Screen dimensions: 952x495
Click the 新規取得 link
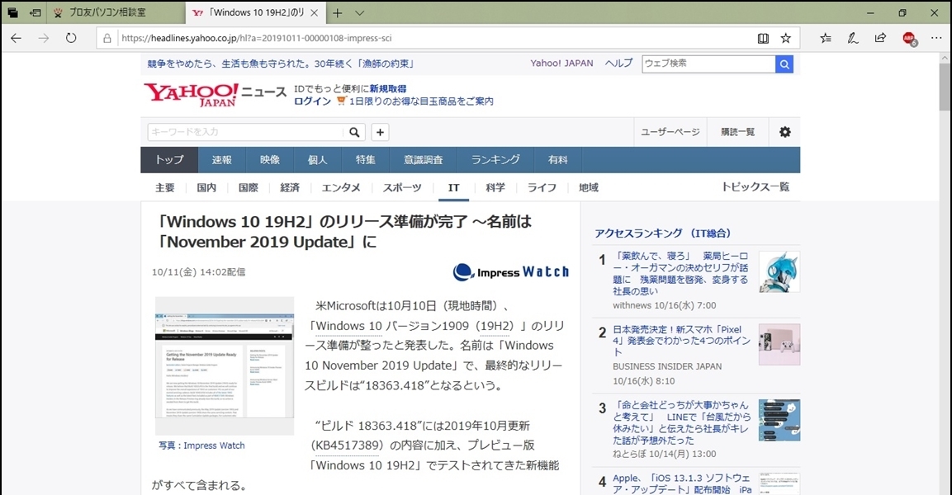coord(388,88)
